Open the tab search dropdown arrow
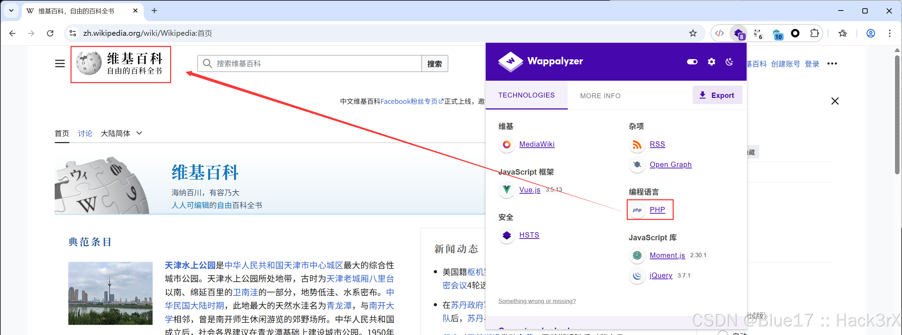902x335 pixels. point(11,11)
